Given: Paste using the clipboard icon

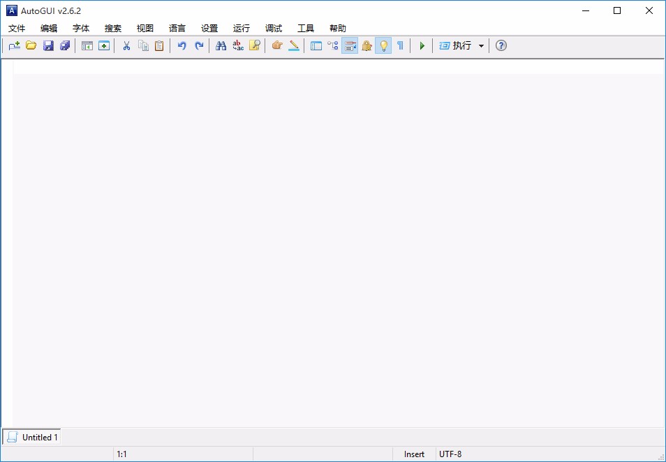Looking at the screenshot, I should click(x=159, y=45).
